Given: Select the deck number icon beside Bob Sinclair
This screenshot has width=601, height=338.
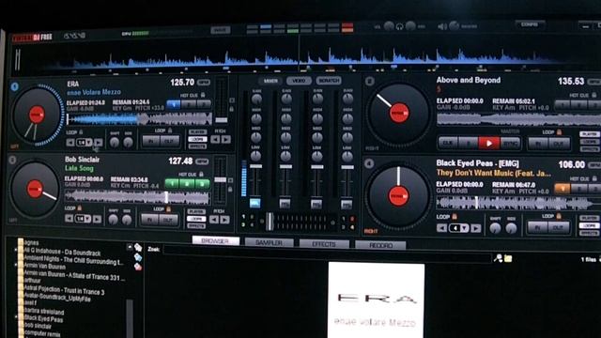Looking at the screenshot, I should click(x=12, y=160).
